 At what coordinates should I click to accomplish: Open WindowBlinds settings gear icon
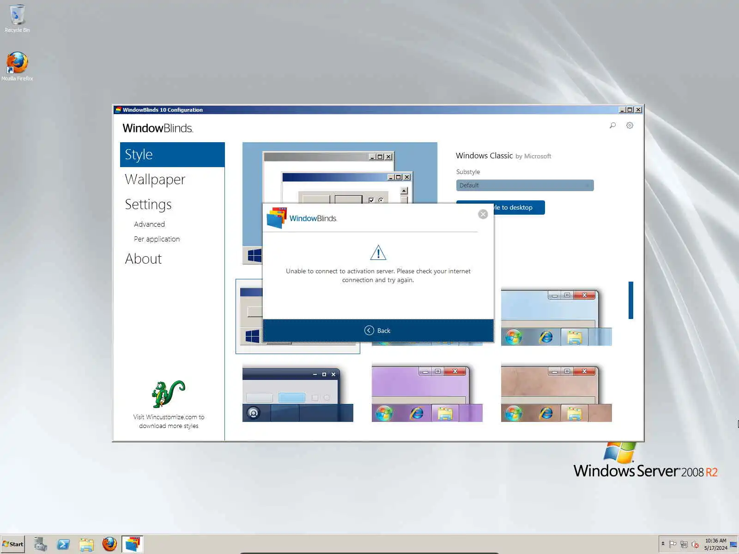click(630, 126)
